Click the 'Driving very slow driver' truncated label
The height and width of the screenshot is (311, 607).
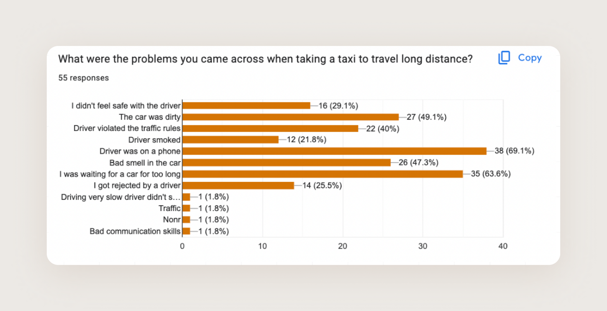coord(121,197)
